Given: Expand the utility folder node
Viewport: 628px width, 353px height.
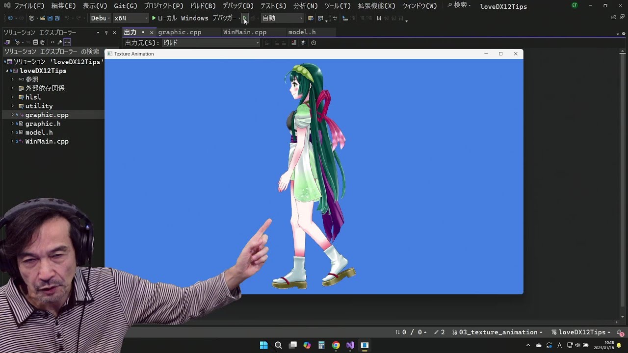Looking at the screenshot, I should click(x=13, y=106).
